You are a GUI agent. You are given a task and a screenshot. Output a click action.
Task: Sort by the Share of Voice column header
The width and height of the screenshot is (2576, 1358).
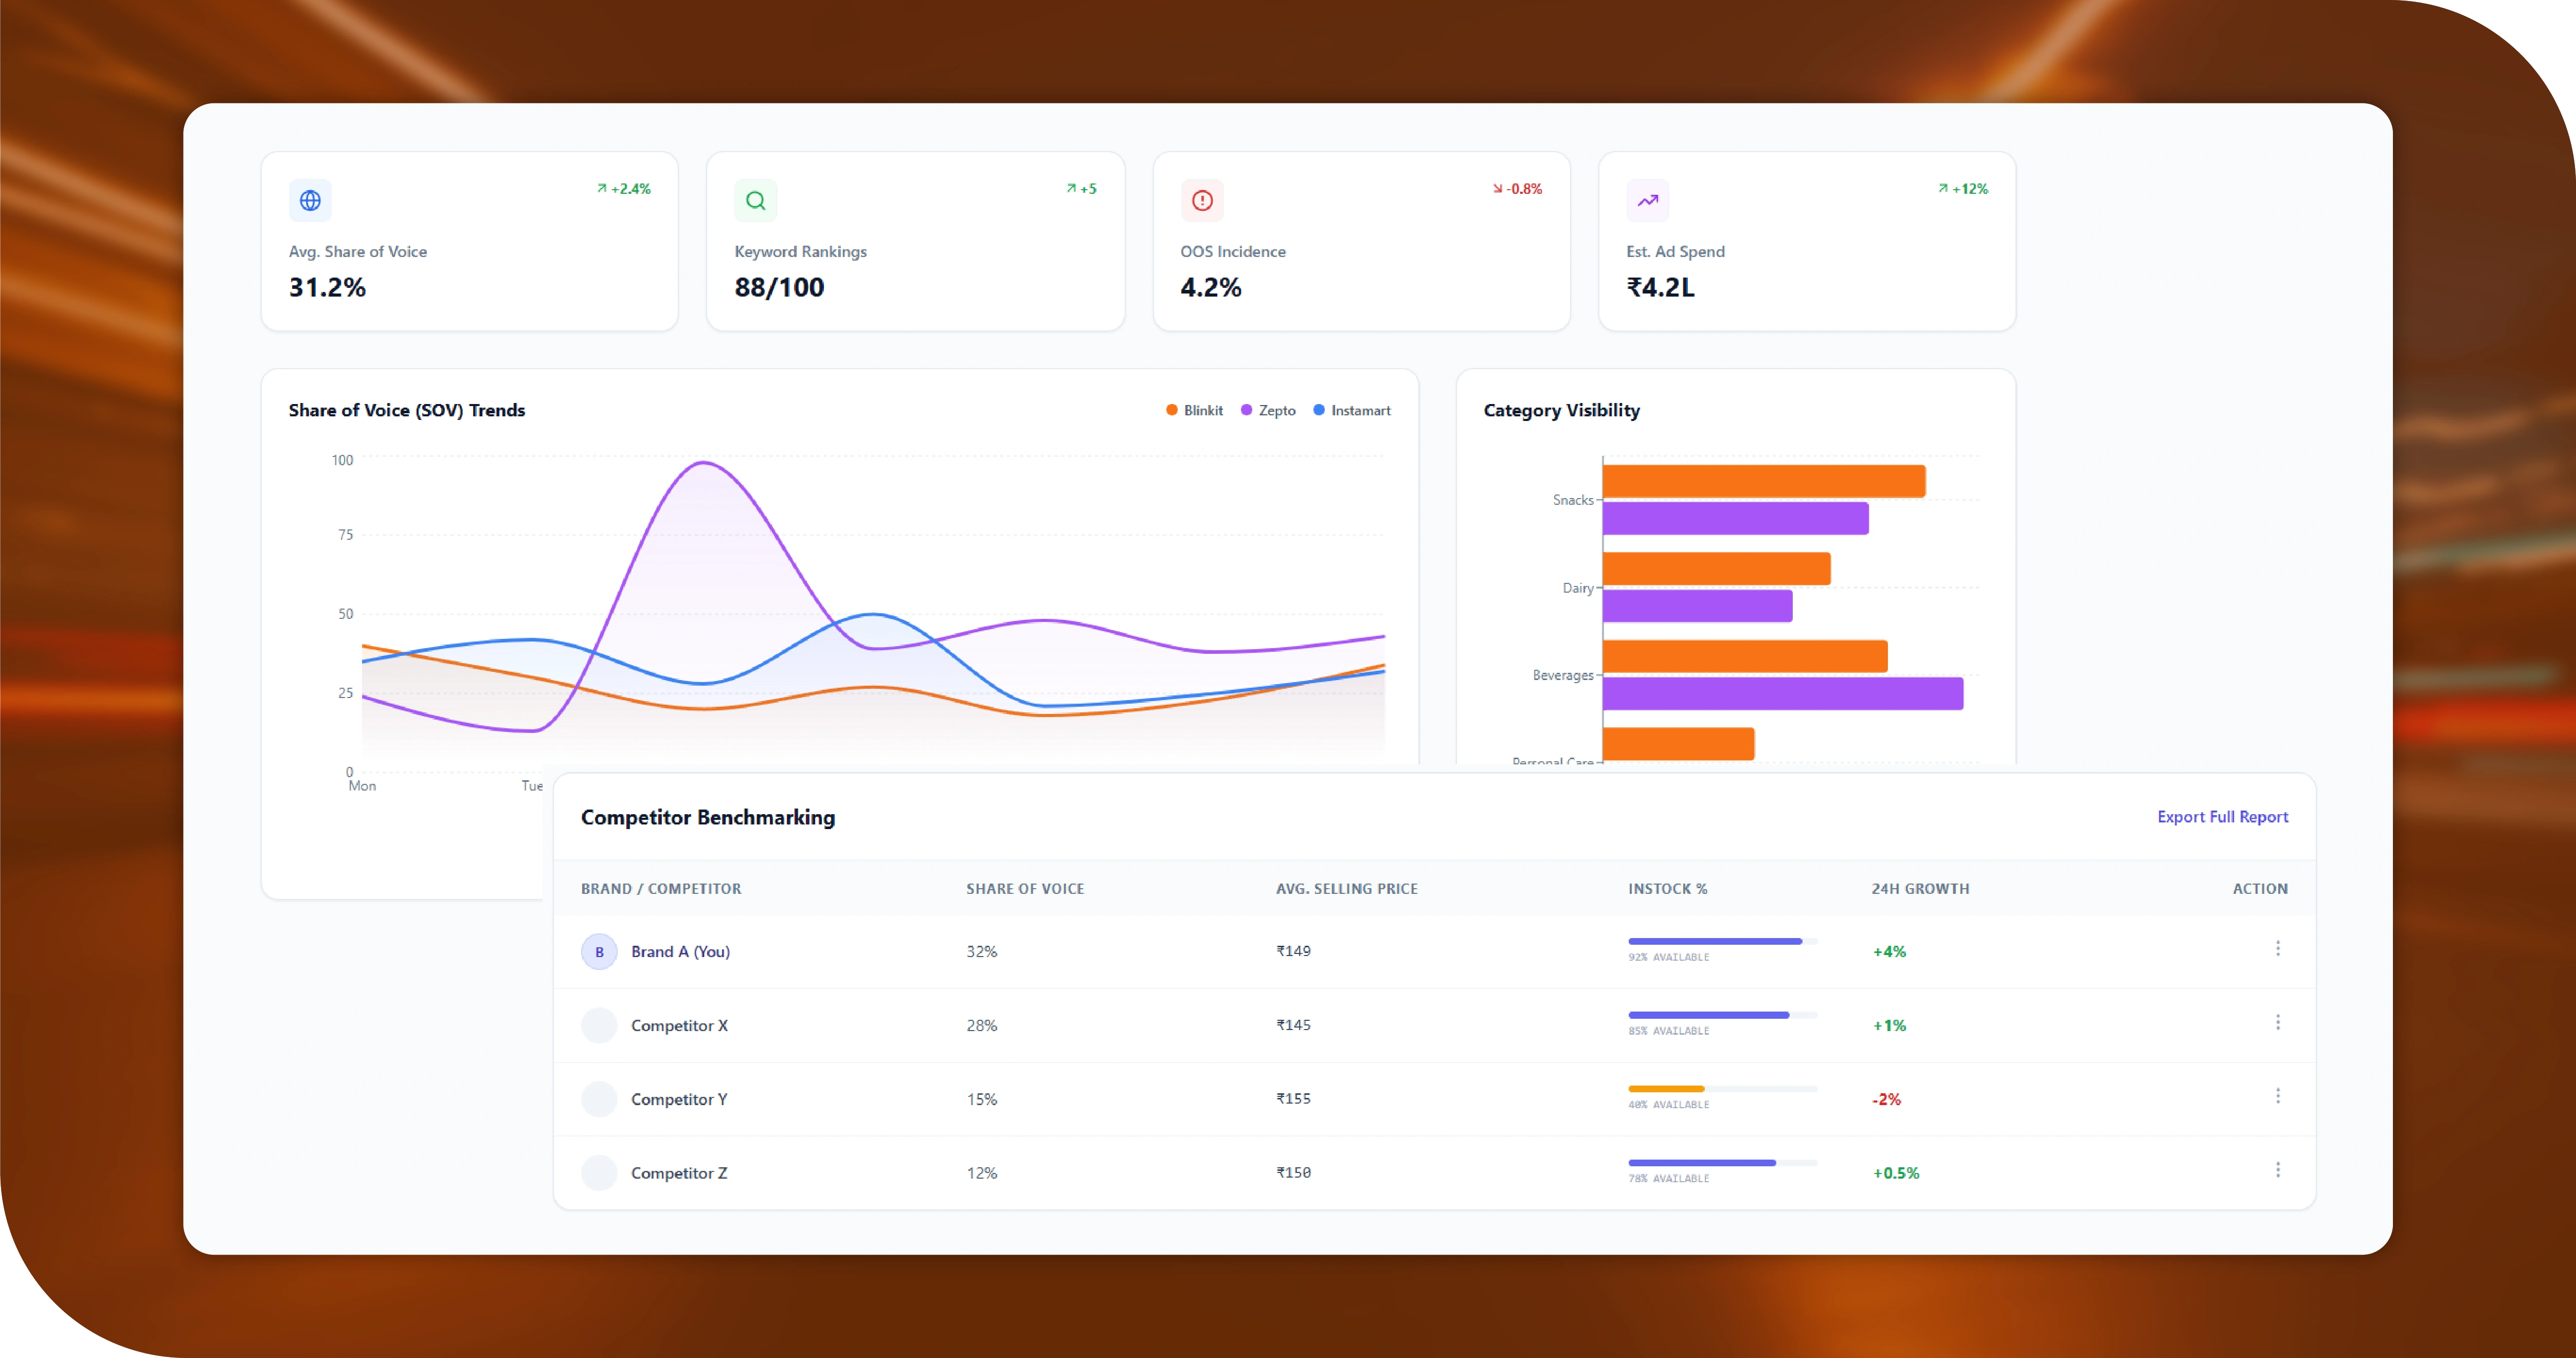(1025, 888)
